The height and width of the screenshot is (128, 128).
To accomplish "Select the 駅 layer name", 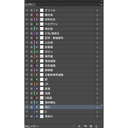I will click(46, 80).
